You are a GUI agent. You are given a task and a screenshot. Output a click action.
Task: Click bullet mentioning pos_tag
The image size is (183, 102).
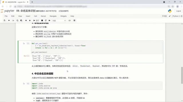click(53, 34)
